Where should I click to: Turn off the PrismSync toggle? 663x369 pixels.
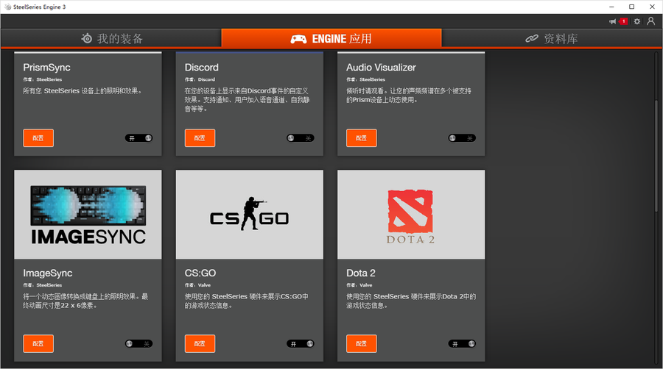(138, 138)
